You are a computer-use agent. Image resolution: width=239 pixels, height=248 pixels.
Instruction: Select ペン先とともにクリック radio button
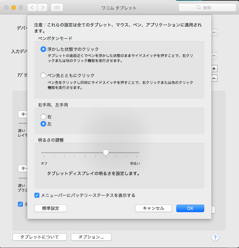[43, 75]
